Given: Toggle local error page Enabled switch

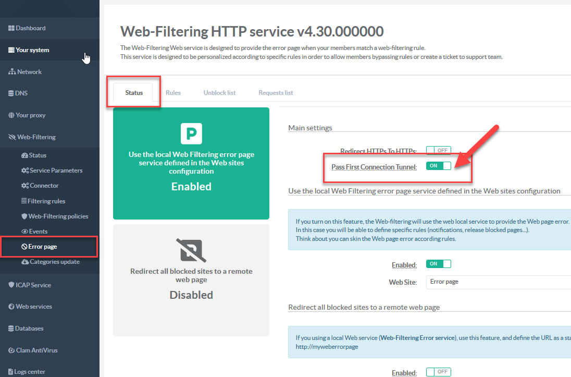Looking at the screenshot, I should pos(438,264).
